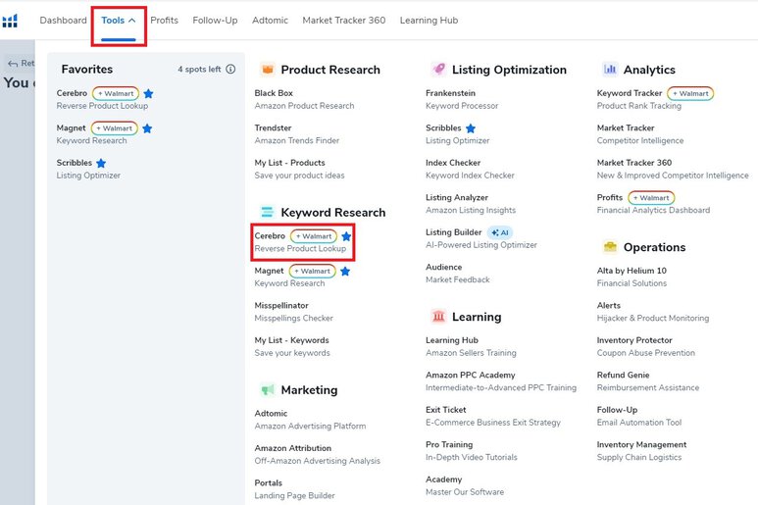
Task: Click the Marketing megaphone icon
Action: click(267, 389)
